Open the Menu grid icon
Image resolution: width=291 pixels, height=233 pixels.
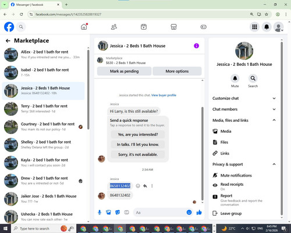(254, 27)
